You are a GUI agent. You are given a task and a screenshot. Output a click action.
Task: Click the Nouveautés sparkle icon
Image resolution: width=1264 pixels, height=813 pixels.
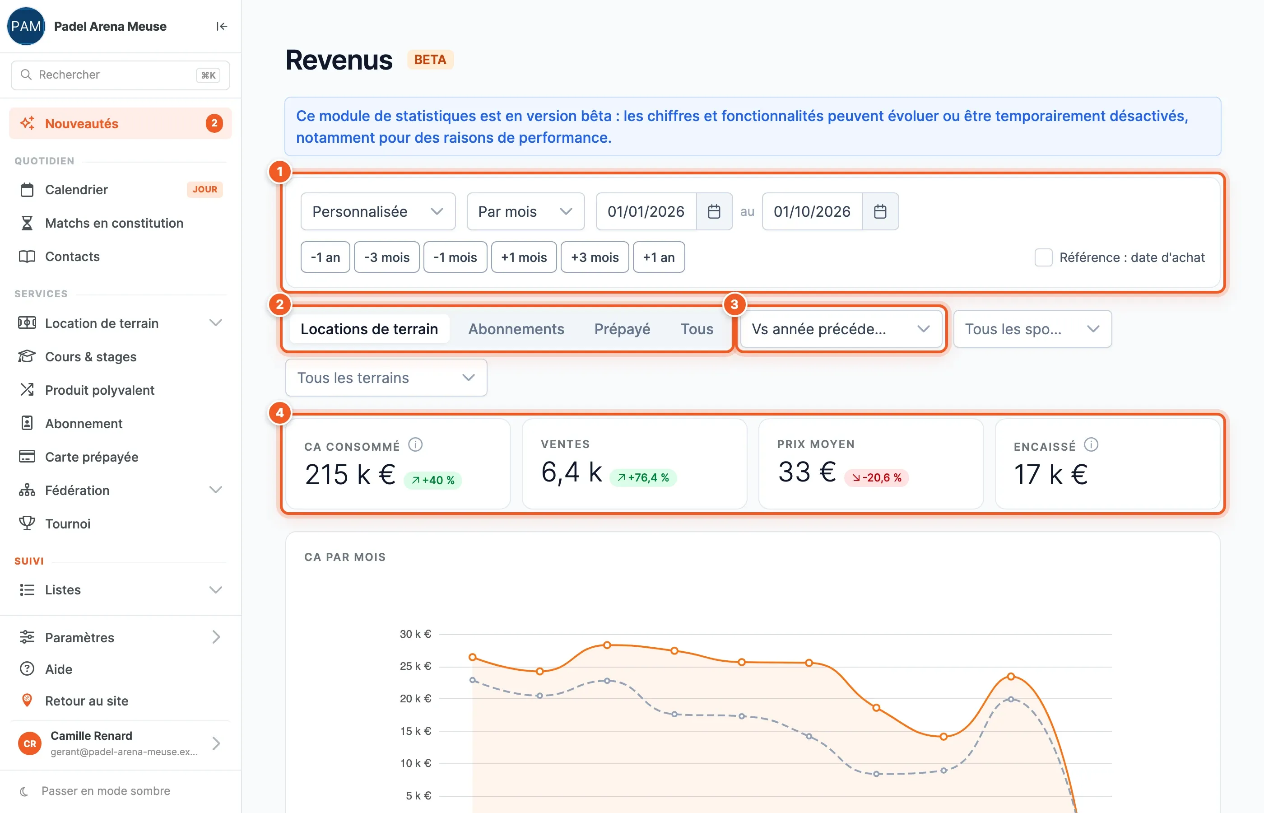pyautogui.click(x=28, y=123)
